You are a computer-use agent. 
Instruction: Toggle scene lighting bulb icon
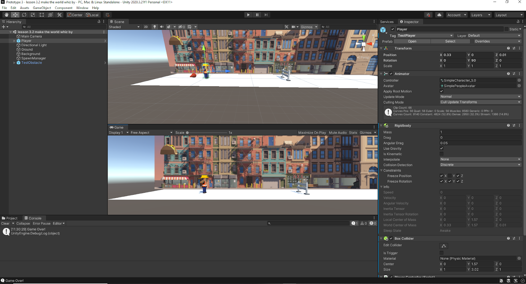tap(155, 27)
